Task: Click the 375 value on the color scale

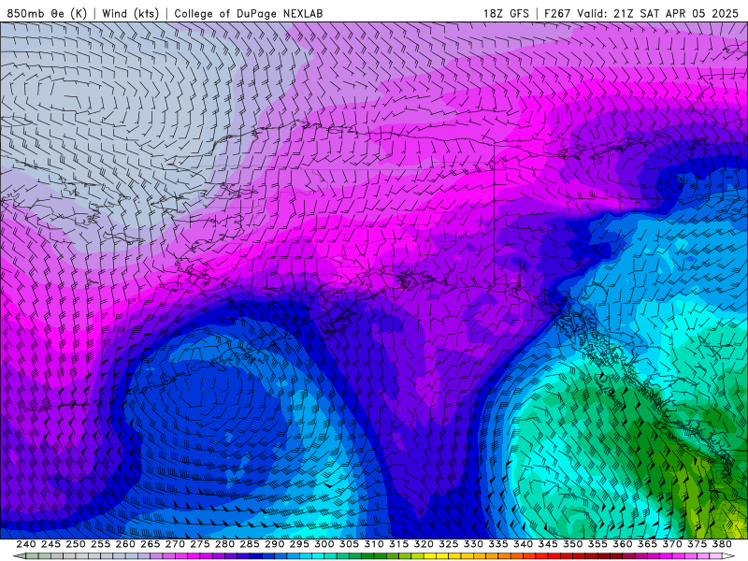Action: (x=697, y=544)
